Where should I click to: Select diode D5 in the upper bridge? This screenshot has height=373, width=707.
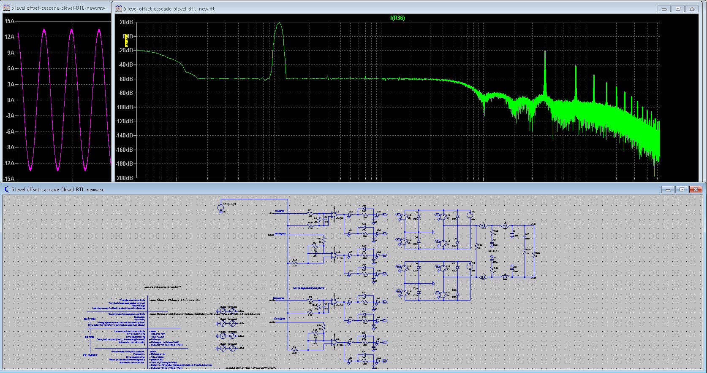coord(418,217)
